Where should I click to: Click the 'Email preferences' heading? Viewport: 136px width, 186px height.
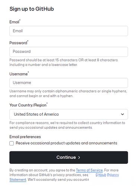pos(25,137)
